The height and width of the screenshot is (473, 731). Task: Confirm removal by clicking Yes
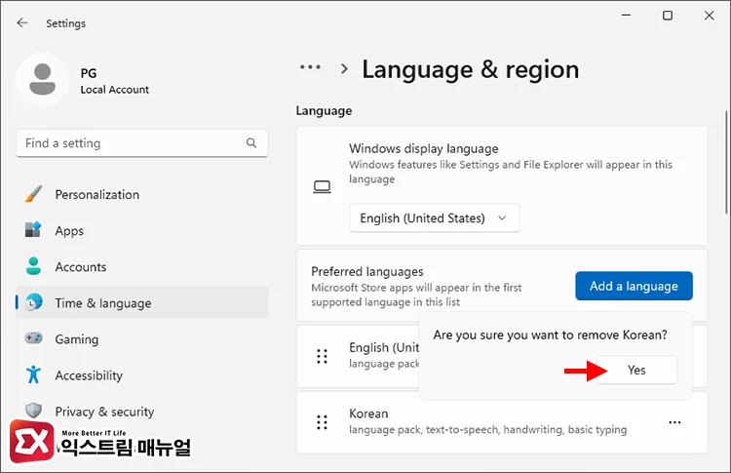636,371
